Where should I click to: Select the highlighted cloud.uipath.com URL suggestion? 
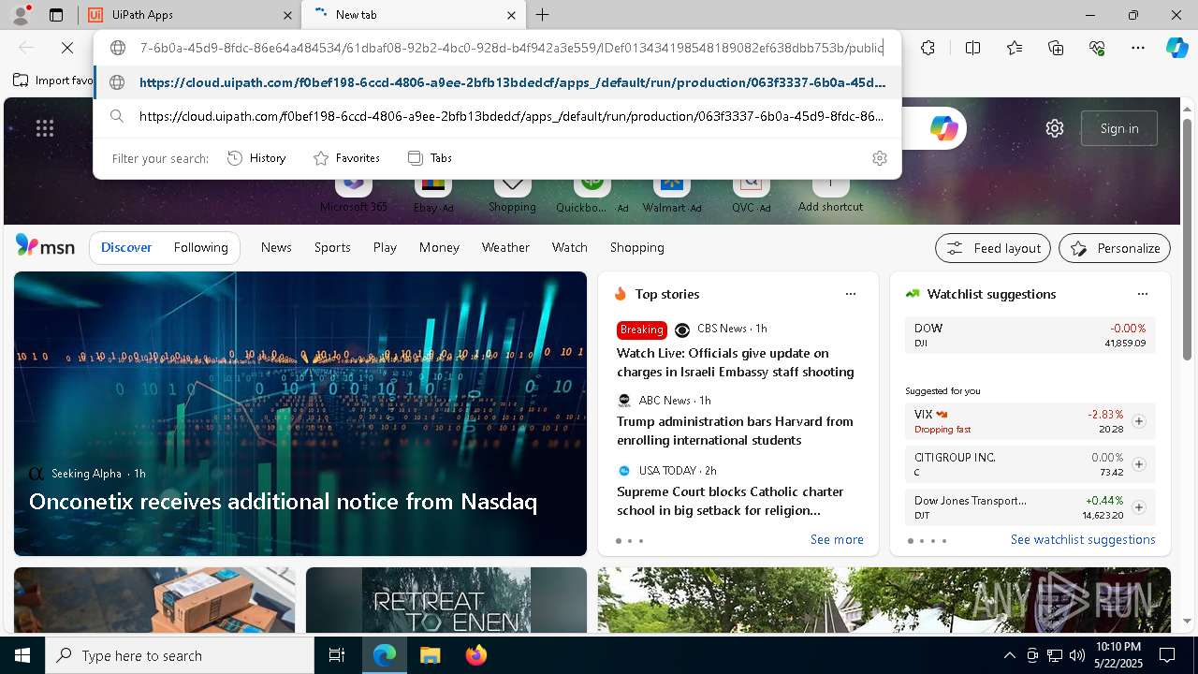(497, 82)
